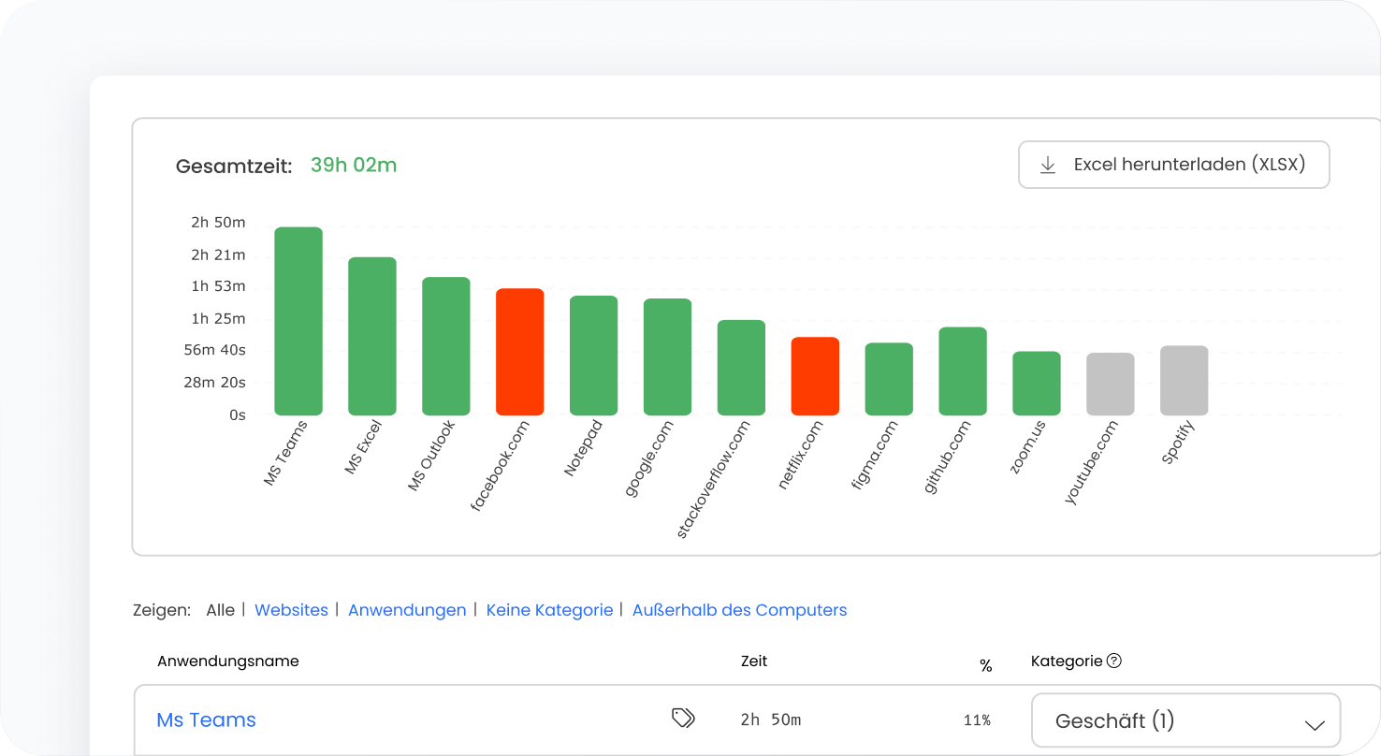Click the download icon in Excel button
The width and height of the screenshot is (1381, 756).
point(1048,166)
